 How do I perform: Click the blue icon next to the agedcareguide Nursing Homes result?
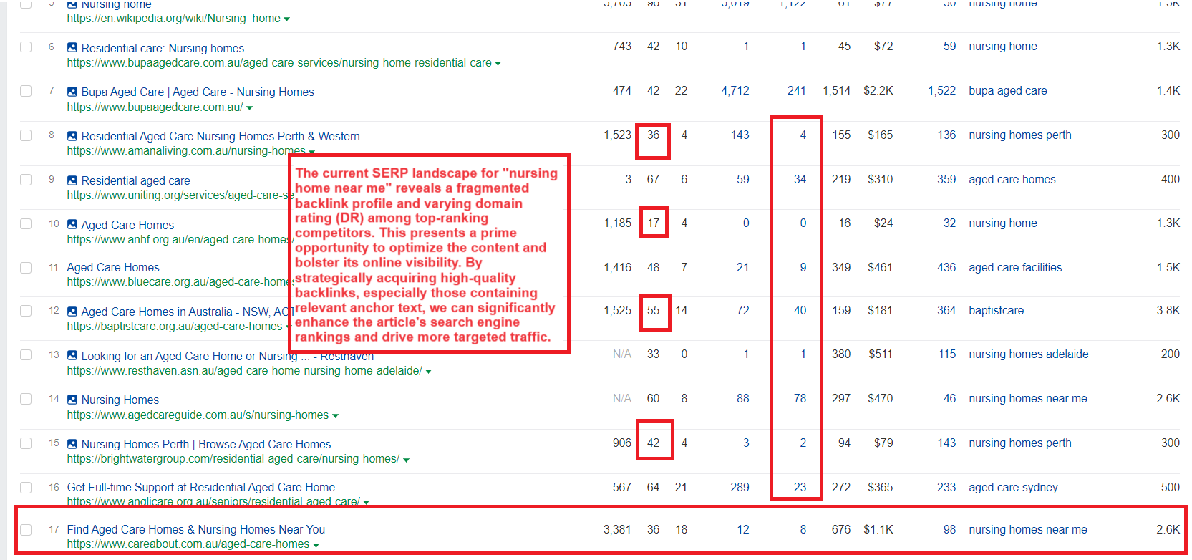72,400
